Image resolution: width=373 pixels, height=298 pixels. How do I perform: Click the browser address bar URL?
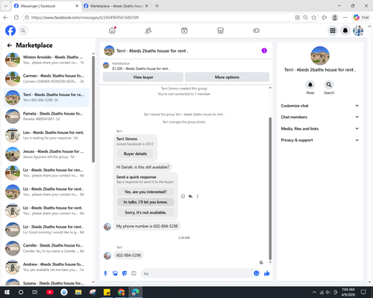click(x=85, y=17)
